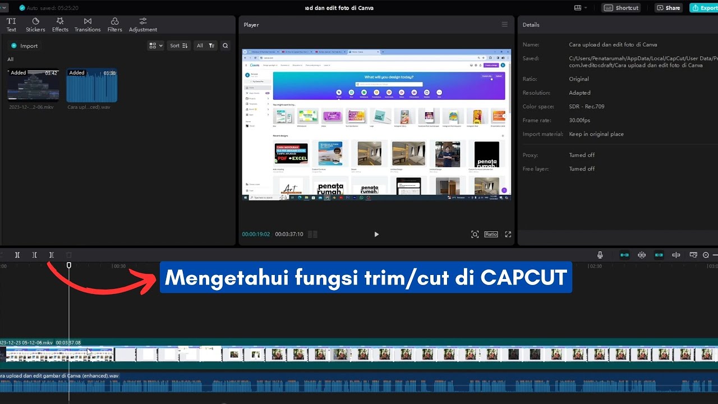Image resolution: width=718 pixels, height=404 pixels.
Task: Click the delete-right trim icon
Action: click(51, 255)
